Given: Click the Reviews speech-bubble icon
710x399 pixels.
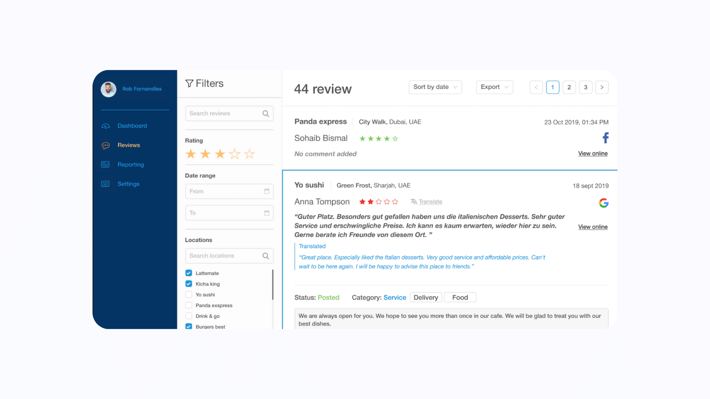Looking at the screenshot, I should (x=105, y=145).
